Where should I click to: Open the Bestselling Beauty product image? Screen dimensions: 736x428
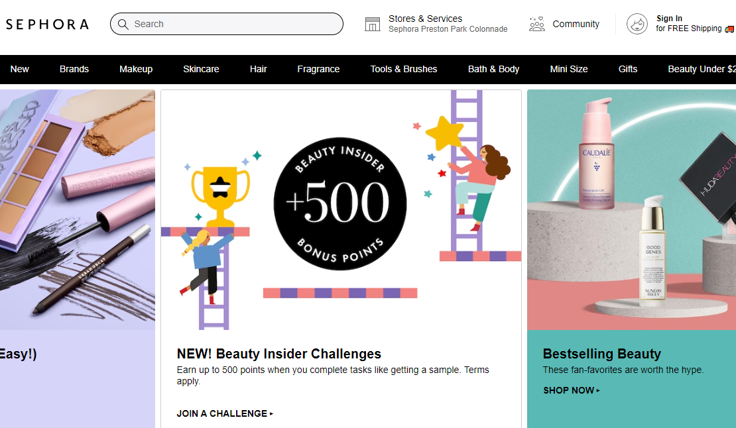[x=631, y=210]
